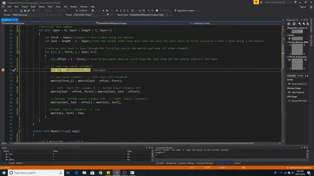The height and width of the screenshot is (176, 314).
Task: Click the Step Into icon
Action: [120, 11]
